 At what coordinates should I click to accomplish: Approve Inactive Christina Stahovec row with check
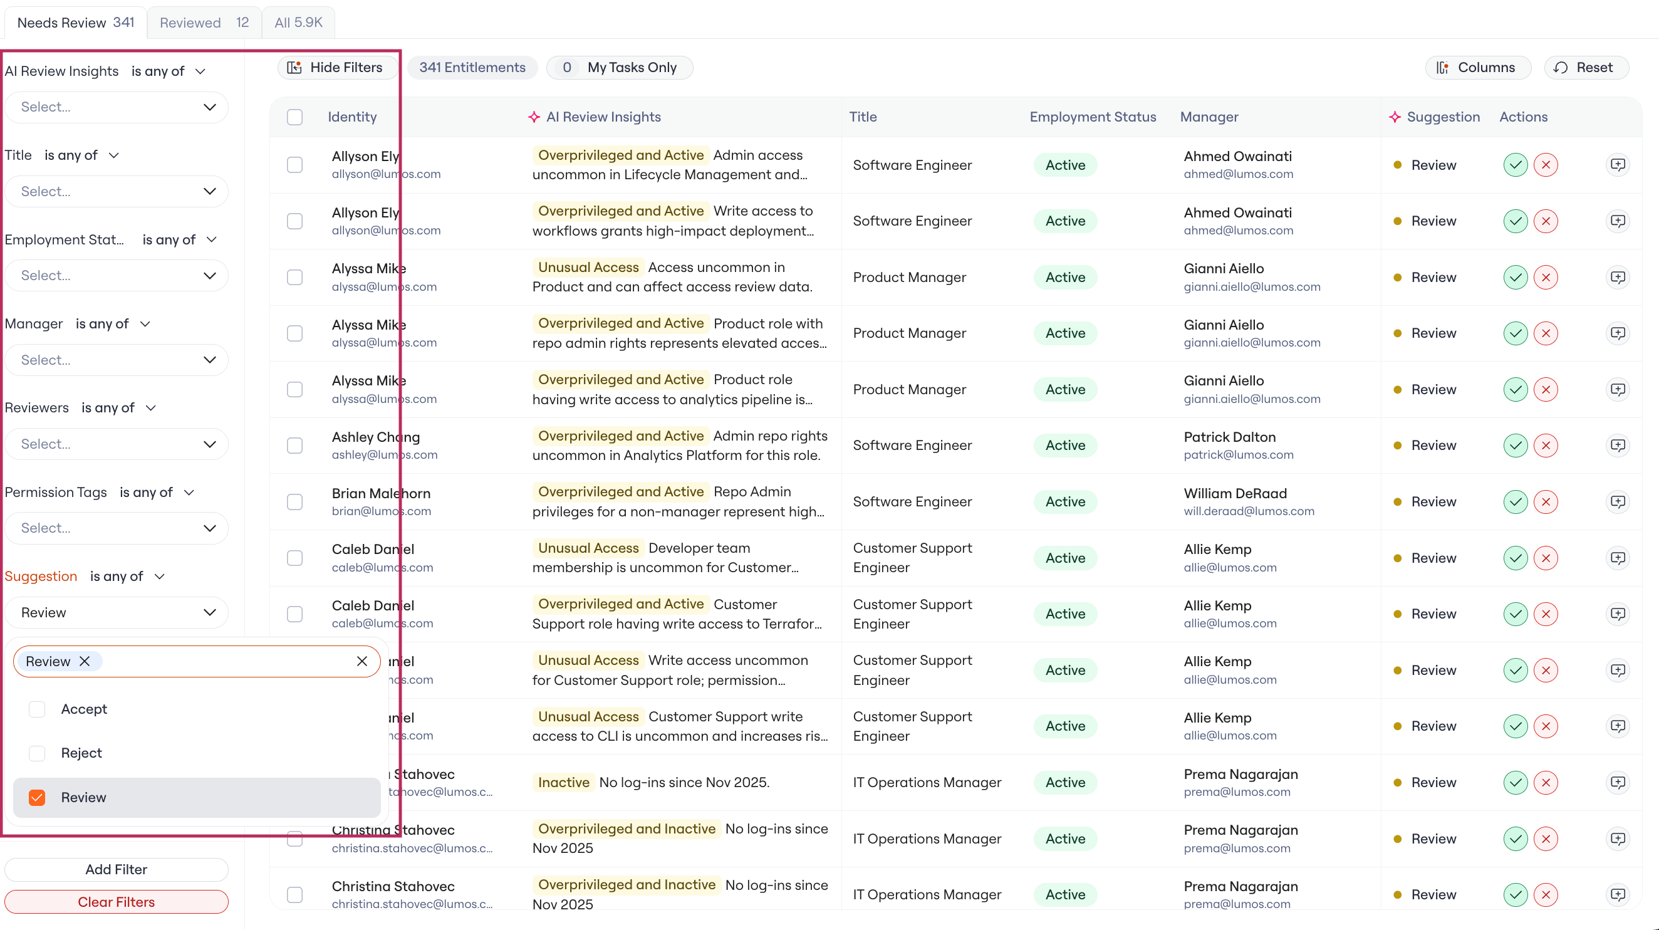click(1515, 782)
